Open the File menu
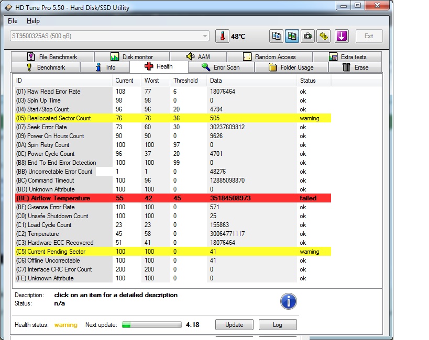429x340 pixels. pyautogui.click(x=13, y=21)
